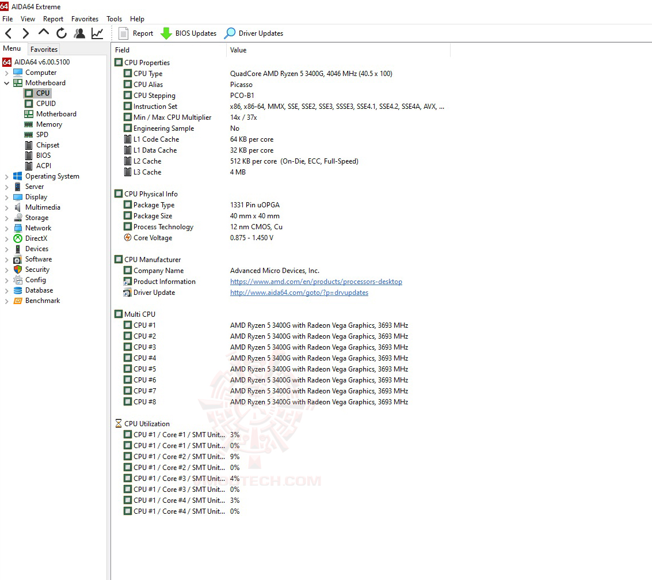The image size is (652, 580).
Task: Expand the Computer tree node
Action: coord(6,73)
